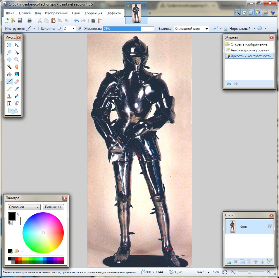The width and height of the screenshot is (279, 278).
Task: Click the Color Picker eyedropper tool
Action: coord(17,88)
